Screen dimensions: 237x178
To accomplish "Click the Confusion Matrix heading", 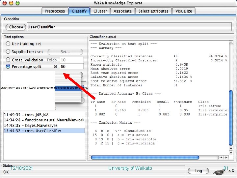I will click(x=115, y=122).
